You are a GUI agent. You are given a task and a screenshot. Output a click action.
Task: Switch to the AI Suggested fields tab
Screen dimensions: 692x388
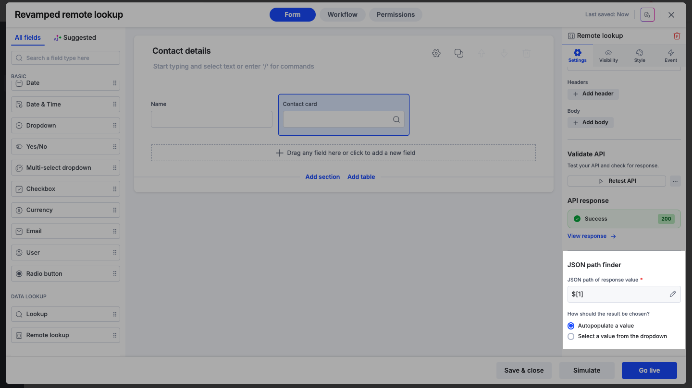coord(75,37)
